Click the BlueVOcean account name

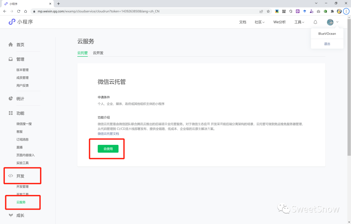[327, 34]
